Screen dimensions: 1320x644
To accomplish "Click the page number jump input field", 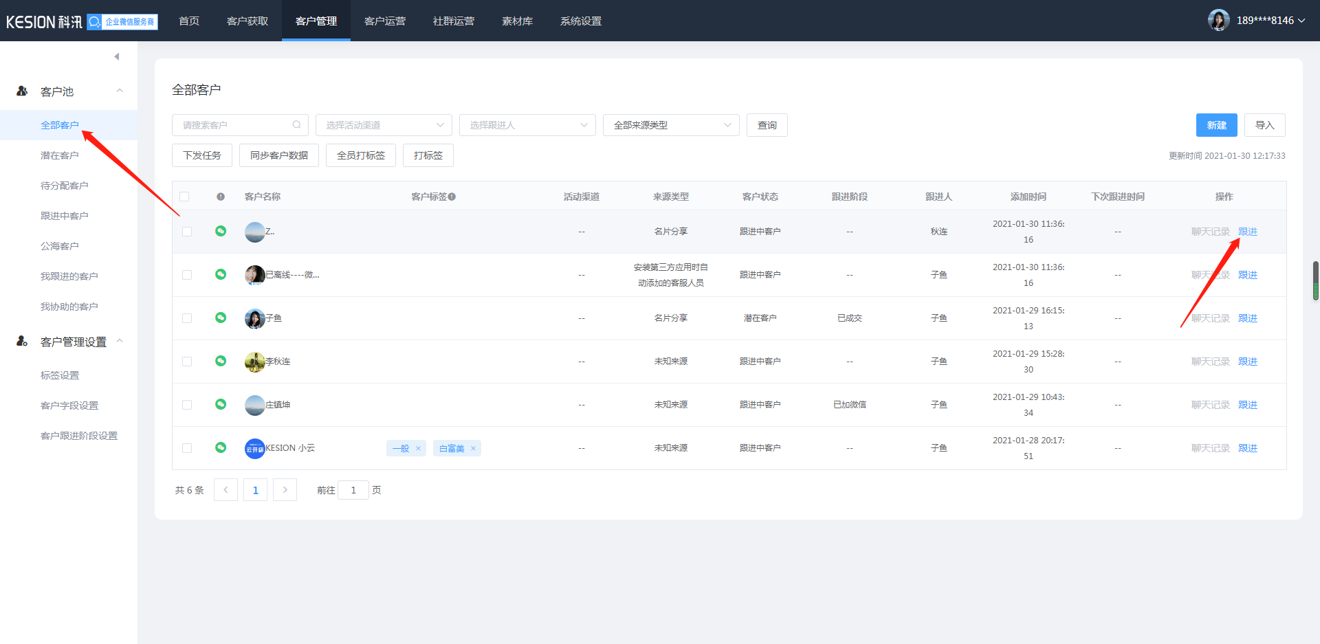I will point(353,490).
